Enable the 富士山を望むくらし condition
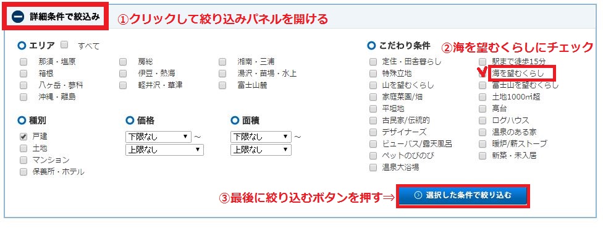Viewport: 603px width, 233px height. click(x=483, y=85)
